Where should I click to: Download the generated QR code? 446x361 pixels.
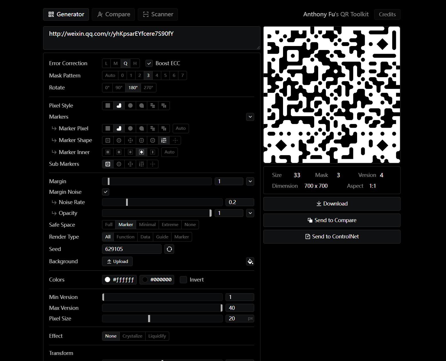click(x=332, y=204)
